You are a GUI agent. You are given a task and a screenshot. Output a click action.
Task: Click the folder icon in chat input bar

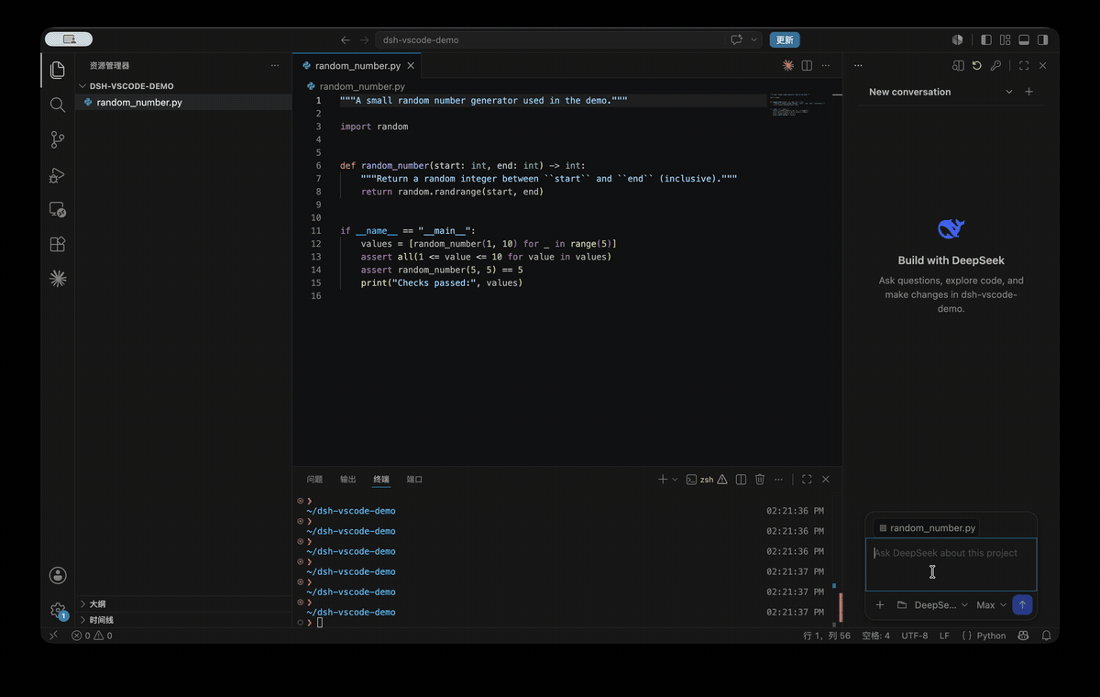[902, 605]
